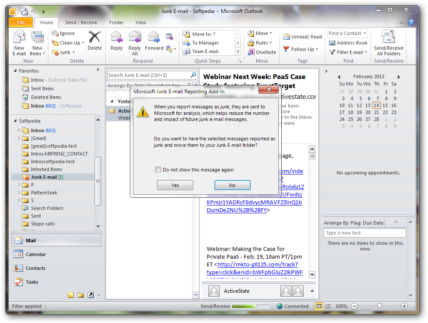The height and width of the screenshot is (323, 428).
Task: Open the Rules dropdown
Action: point(271,43)
